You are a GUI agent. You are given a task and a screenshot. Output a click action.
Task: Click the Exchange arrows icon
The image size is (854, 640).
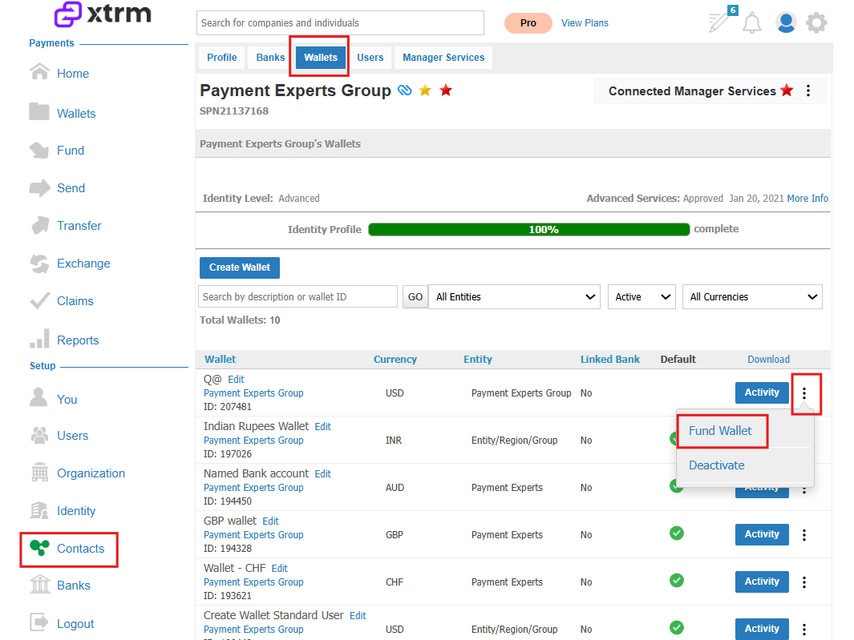coord(39,264)
